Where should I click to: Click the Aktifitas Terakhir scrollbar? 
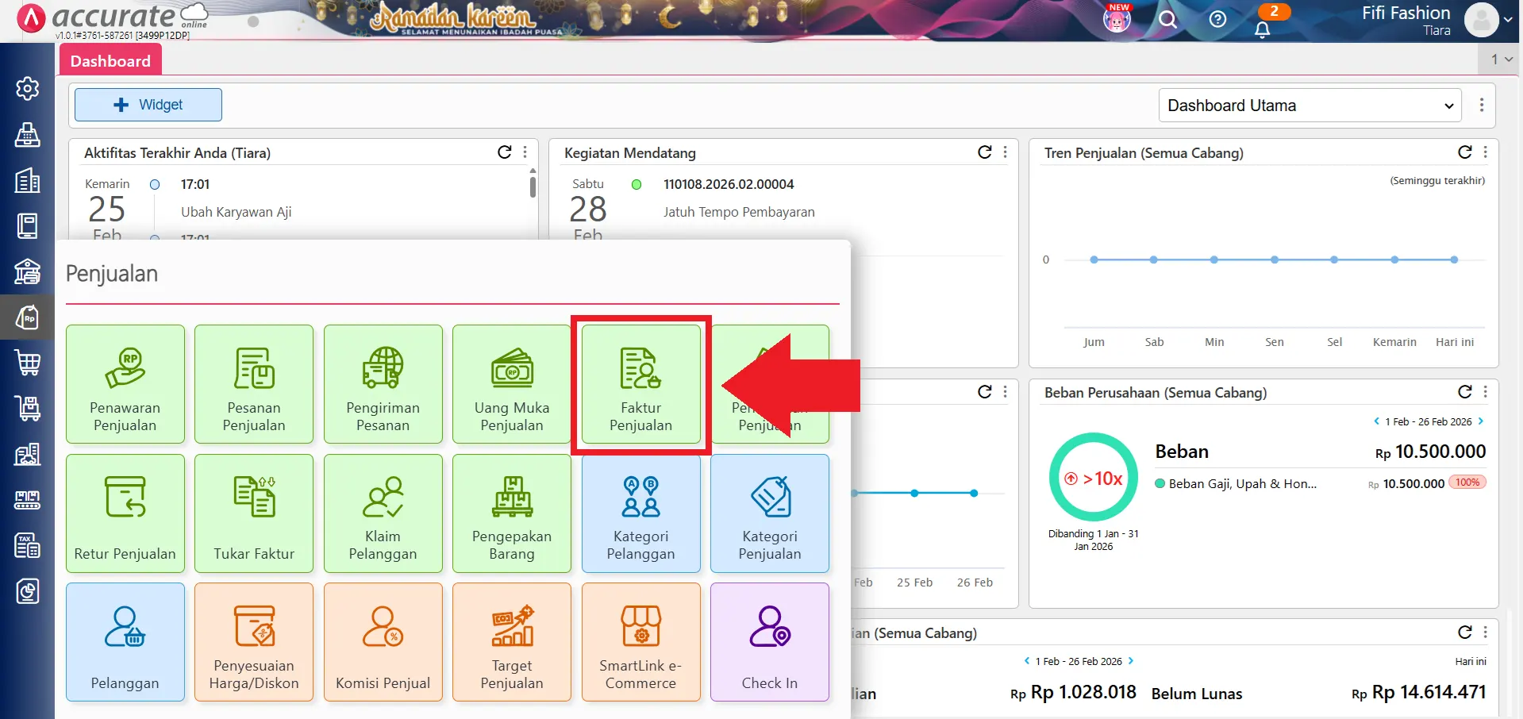(533, 187)
